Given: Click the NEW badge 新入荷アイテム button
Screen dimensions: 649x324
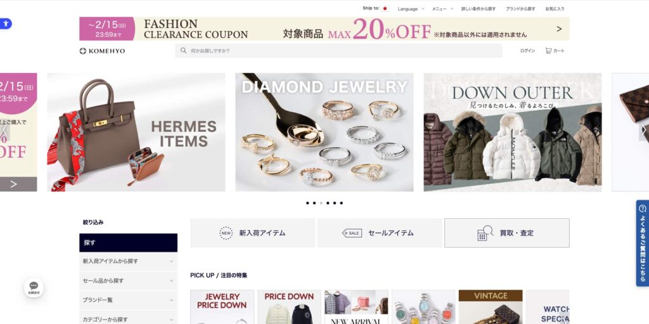Looking at the screenshot, I should click(x=252, y=233).
